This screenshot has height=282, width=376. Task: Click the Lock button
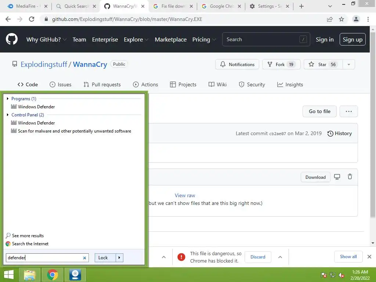105,257
